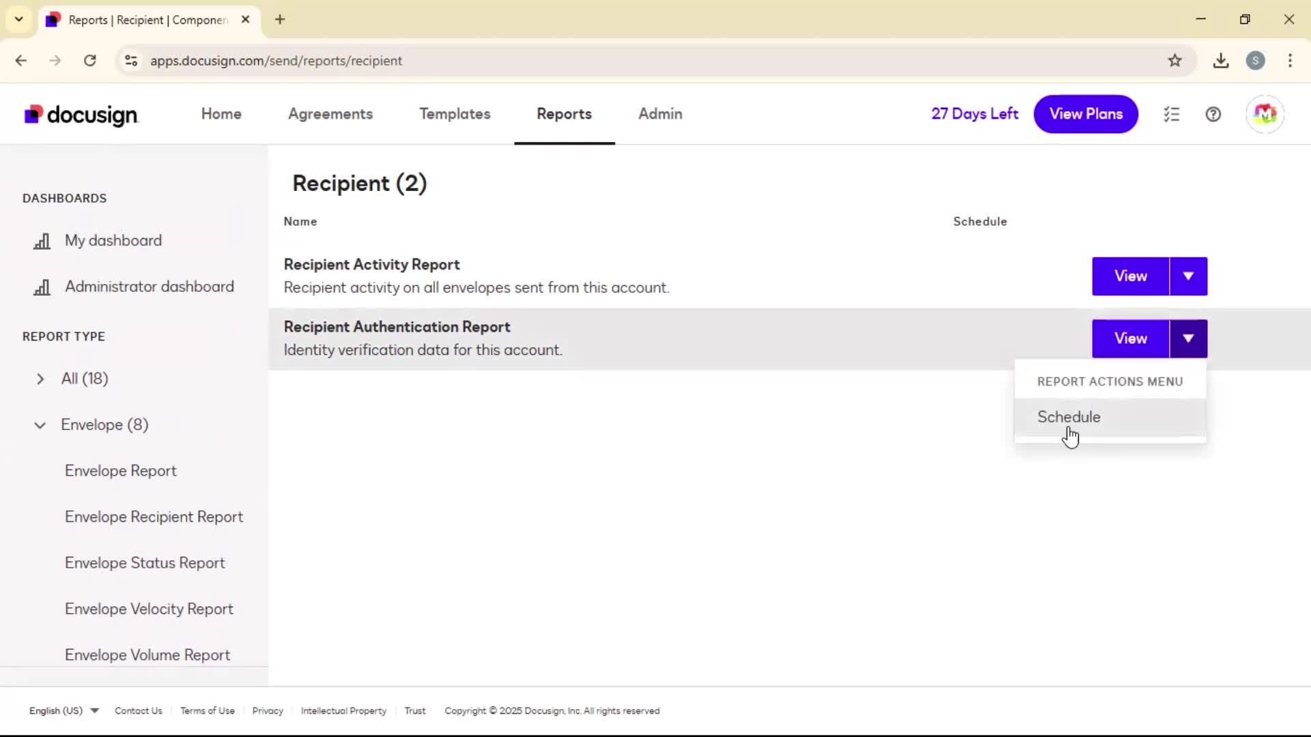Go forward in browser history
1311x737 pixels.
click(x=55, y=61)
